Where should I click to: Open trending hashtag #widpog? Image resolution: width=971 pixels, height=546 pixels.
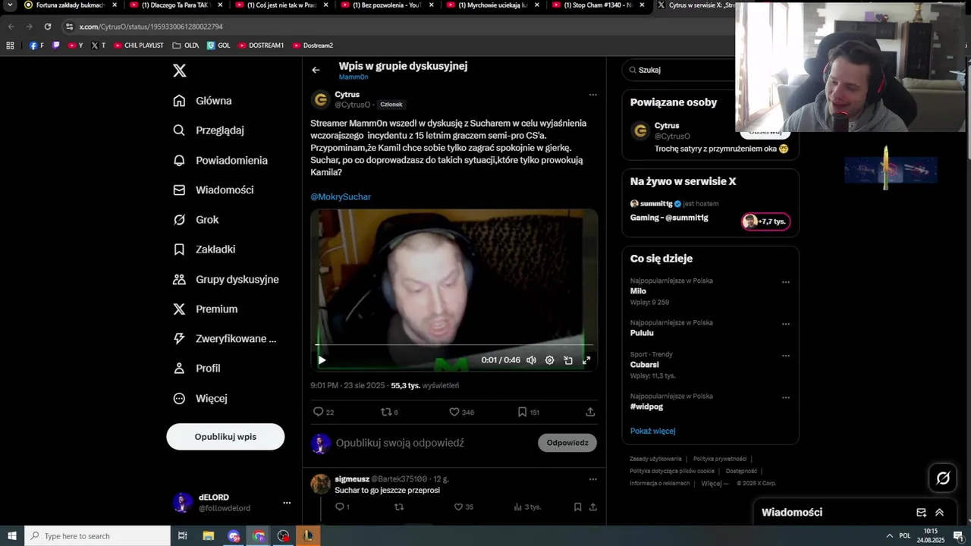pyautogui.click(x=646, y=406)
